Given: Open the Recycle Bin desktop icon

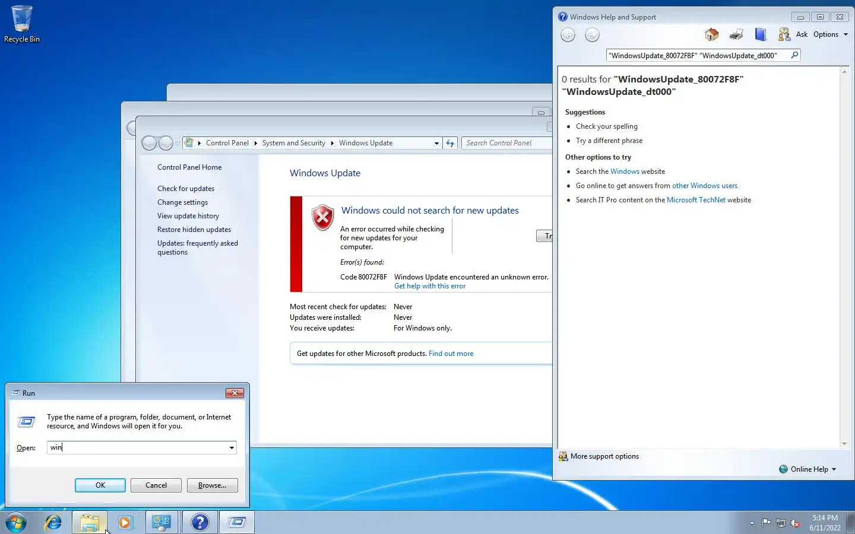Looking at the screenshot, I should coord(22,24).
